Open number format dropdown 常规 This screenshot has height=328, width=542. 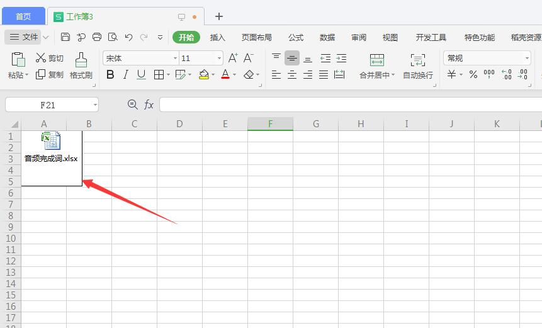point(527,58)
